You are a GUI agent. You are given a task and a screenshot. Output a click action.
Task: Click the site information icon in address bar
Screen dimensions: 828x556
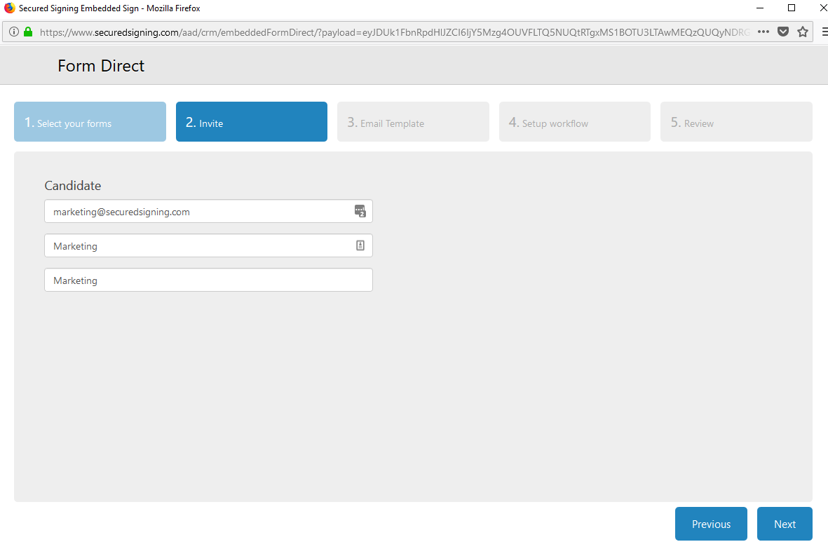point(13,32)
